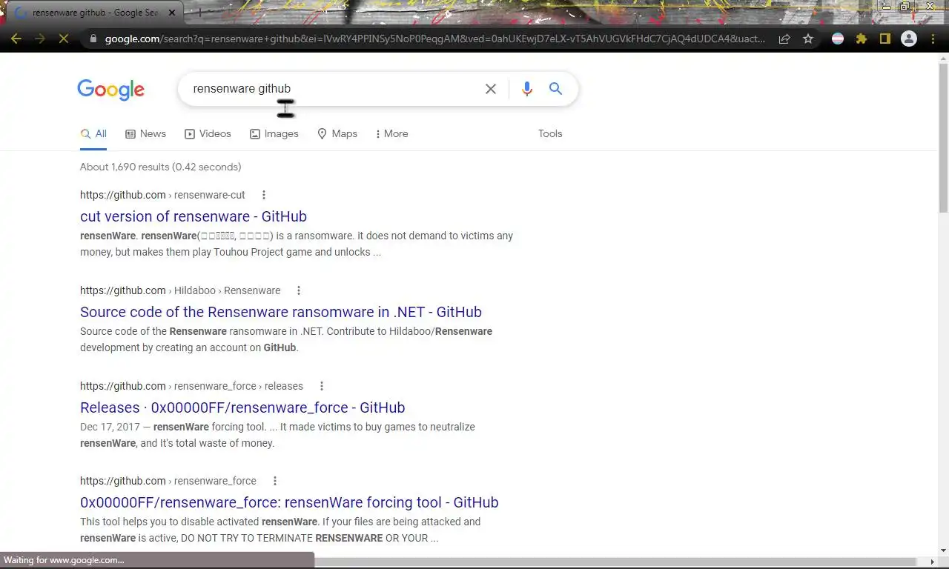The height and width of the screenshot is (569, 949).
Task: Open the Tools filter options
Action: pos(550,134)
